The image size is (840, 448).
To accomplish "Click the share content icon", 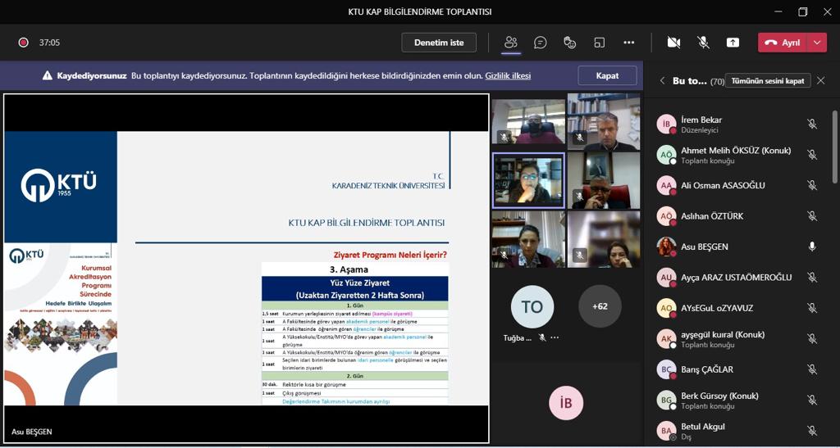I will coord(733,43).
